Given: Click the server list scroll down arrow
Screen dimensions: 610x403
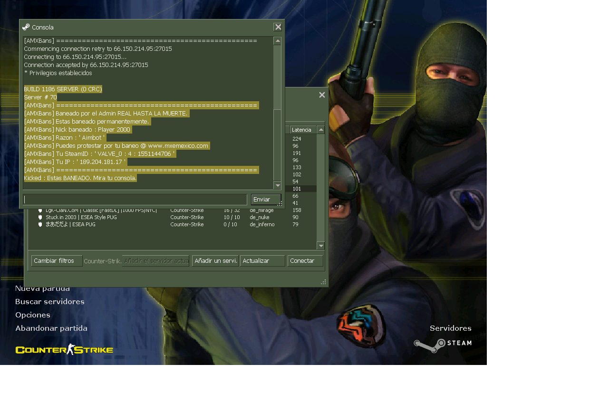Looking at the screenshot, I should pyautogui.click(x=321, y=246).
